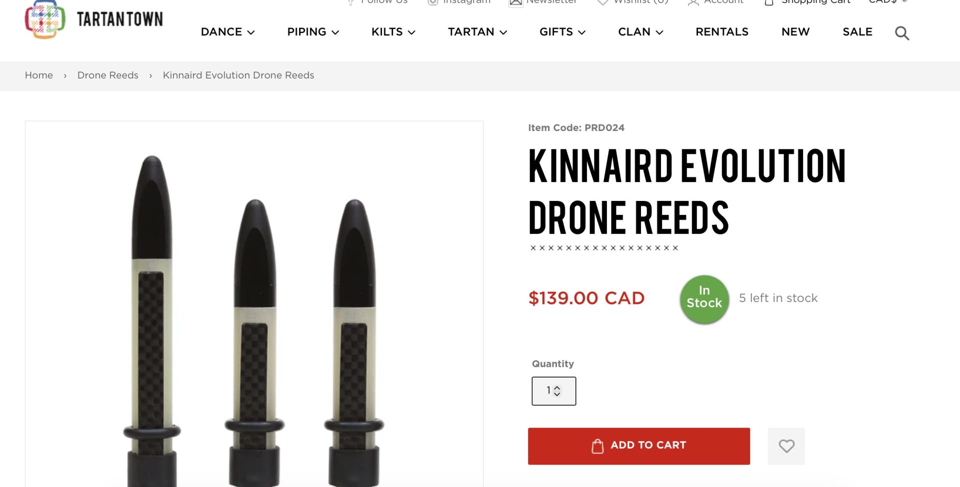Click the quantity stepper field

pos(553,391)
